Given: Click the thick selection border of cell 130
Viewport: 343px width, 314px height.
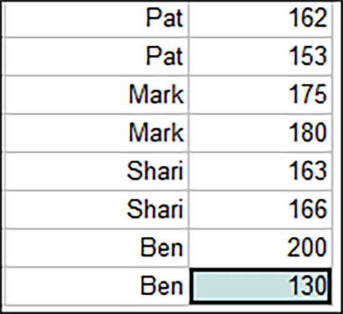Looking at the screenshot, I should [x=260, y=269].
